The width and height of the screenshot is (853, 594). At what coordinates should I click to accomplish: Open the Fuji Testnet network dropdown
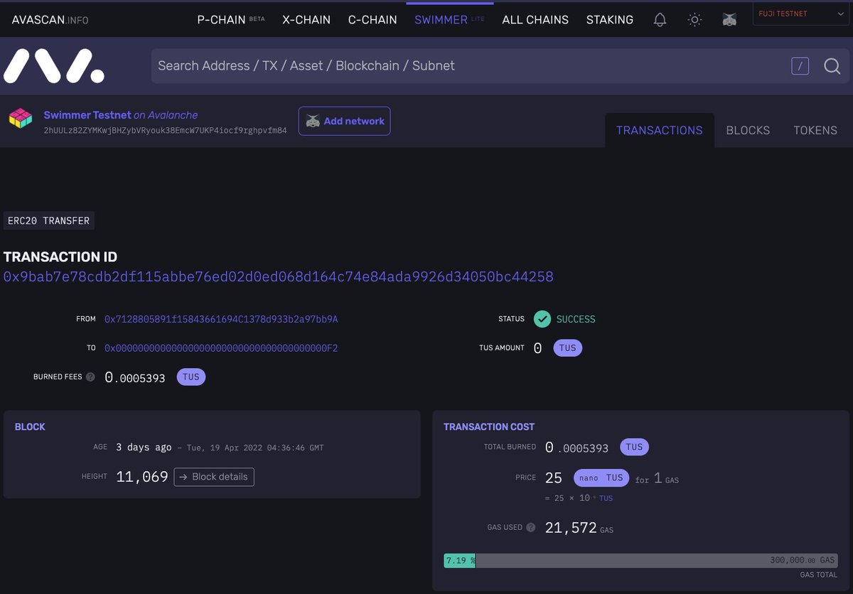(x=800, y=14)
